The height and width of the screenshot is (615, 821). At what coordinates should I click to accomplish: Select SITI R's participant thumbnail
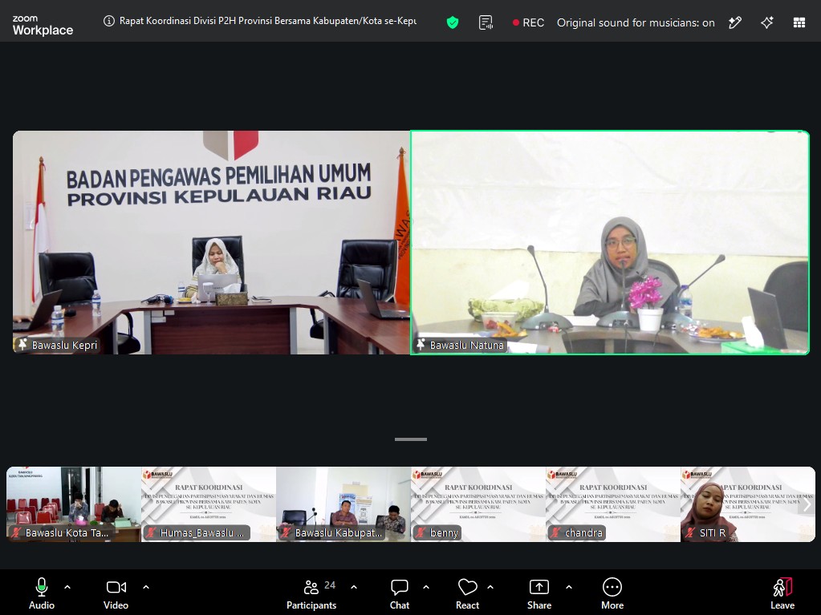[748, 504]
